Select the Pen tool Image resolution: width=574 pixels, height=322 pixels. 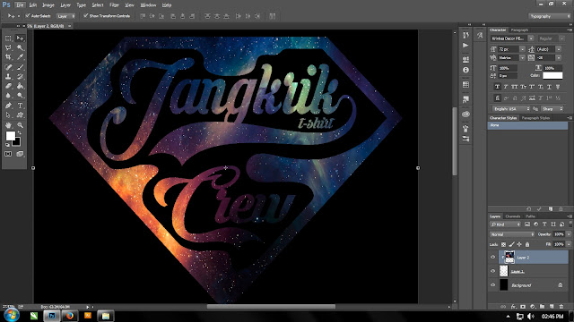(8, 106)
